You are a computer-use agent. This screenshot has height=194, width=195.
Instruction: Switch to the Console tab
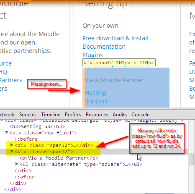tap(141, 115)
